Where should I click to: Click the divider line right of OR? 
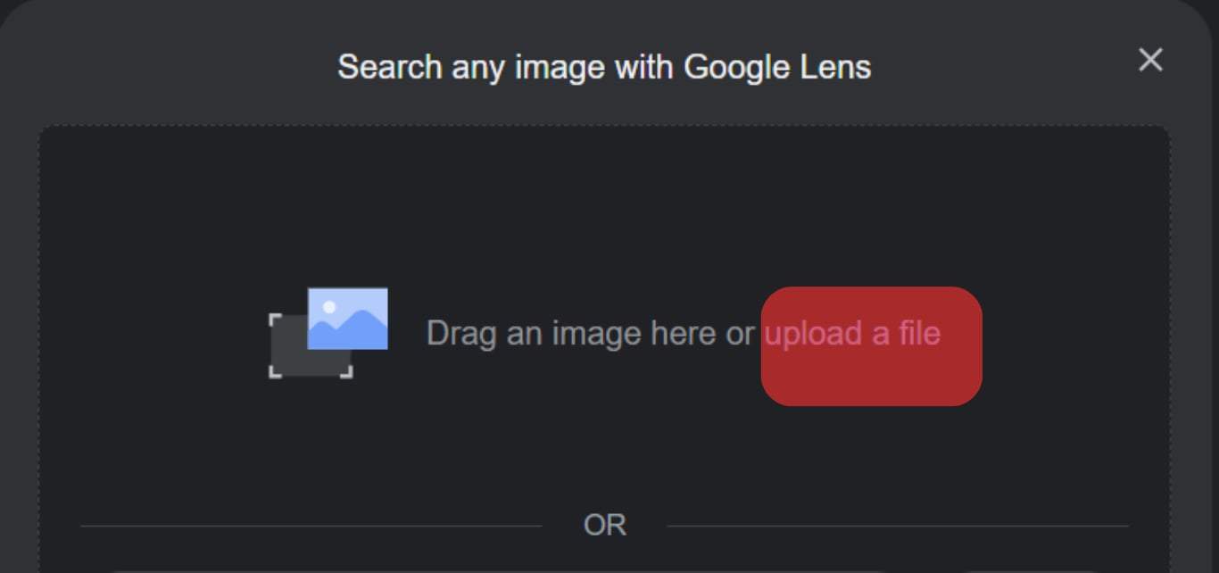pos(897,526)
